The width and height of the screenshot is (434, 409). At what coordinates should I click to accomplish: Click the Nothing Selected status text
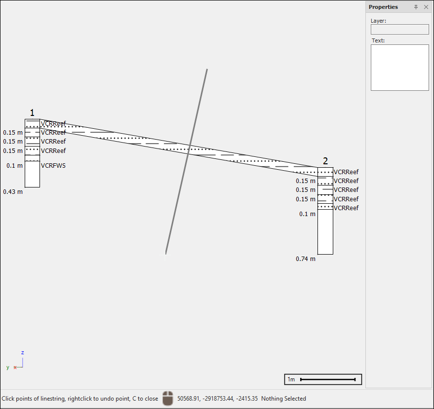(x=283, y=399)
